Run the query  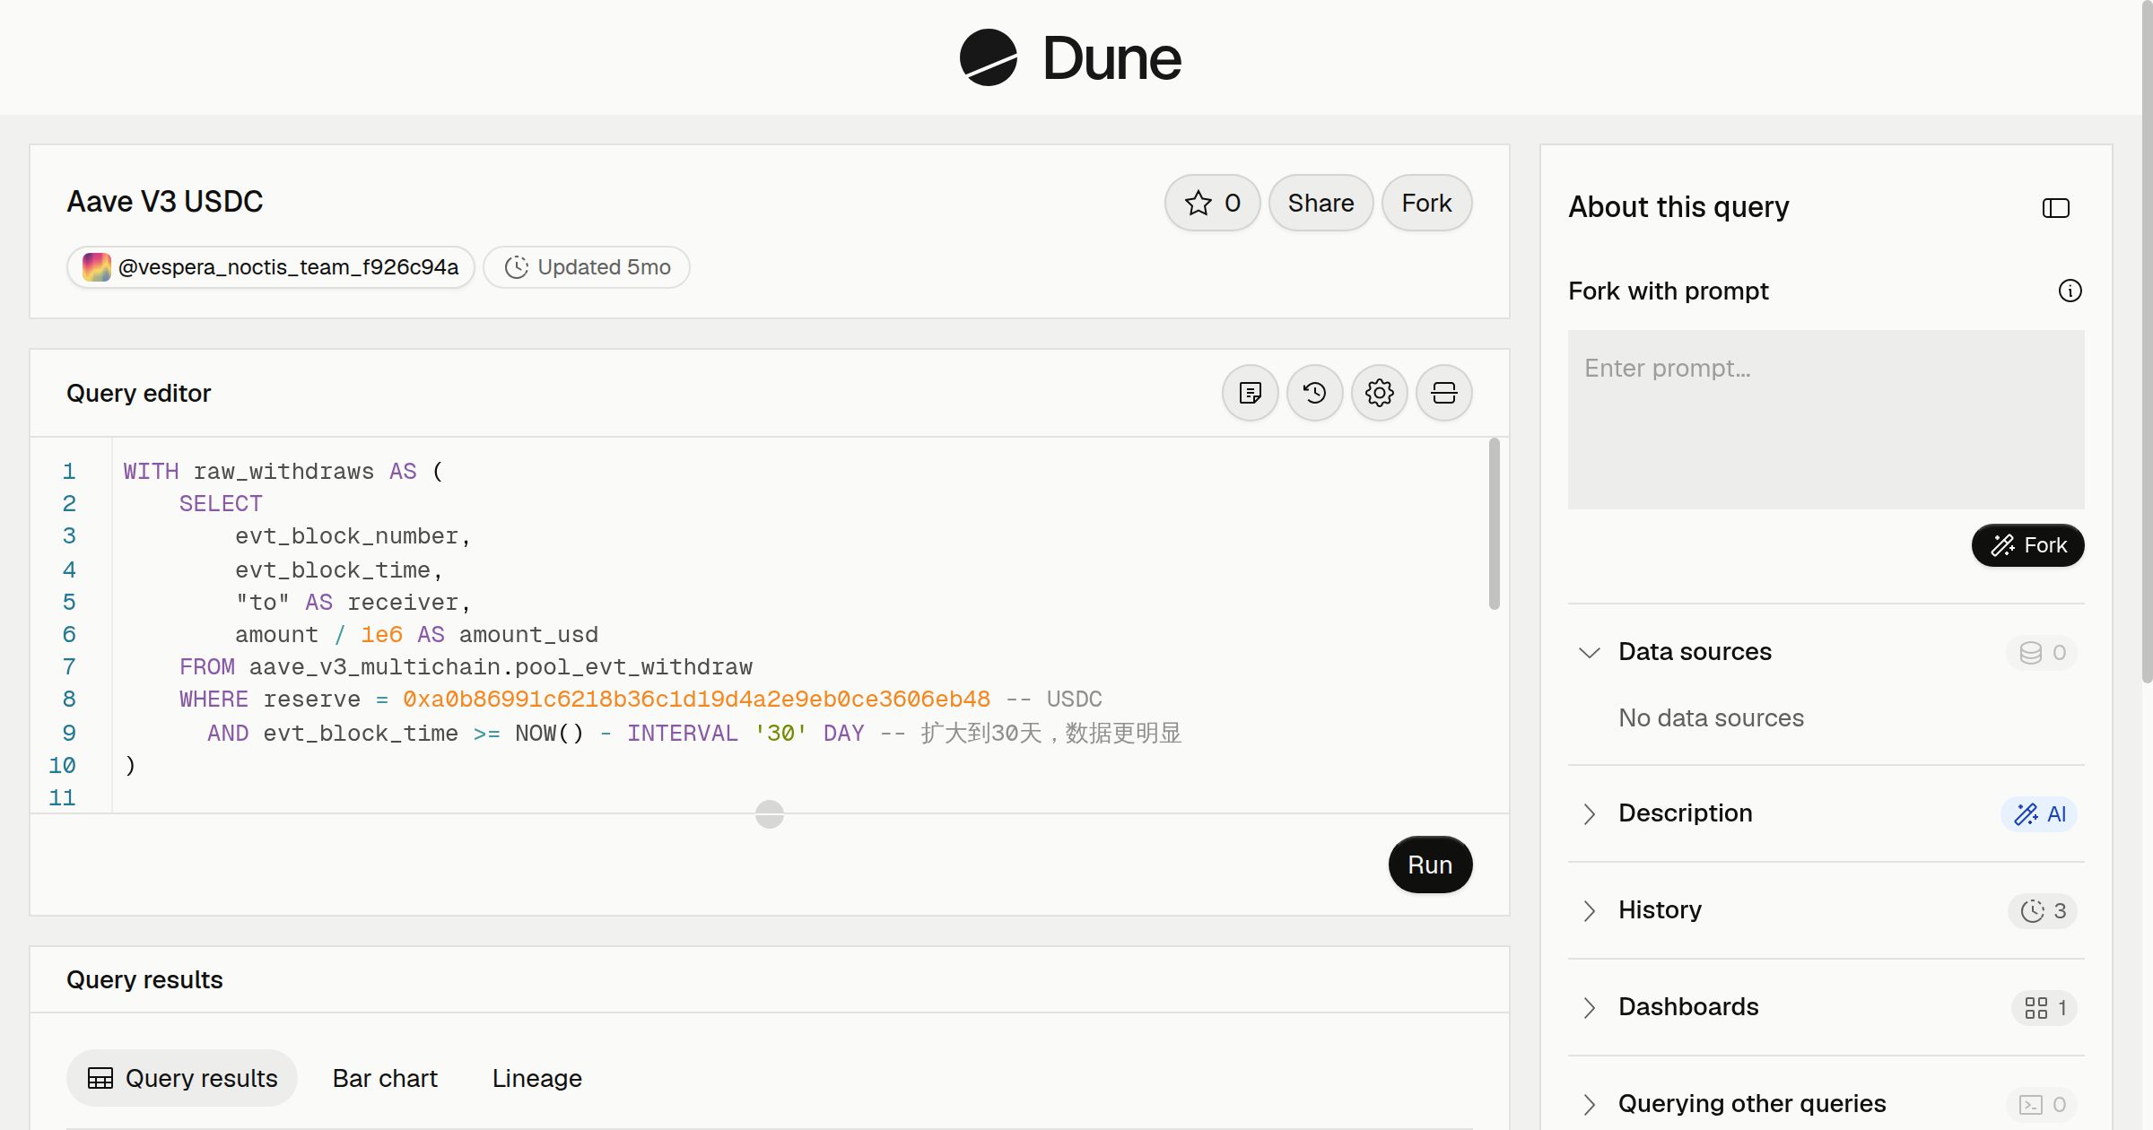[x=1430, y=865]
